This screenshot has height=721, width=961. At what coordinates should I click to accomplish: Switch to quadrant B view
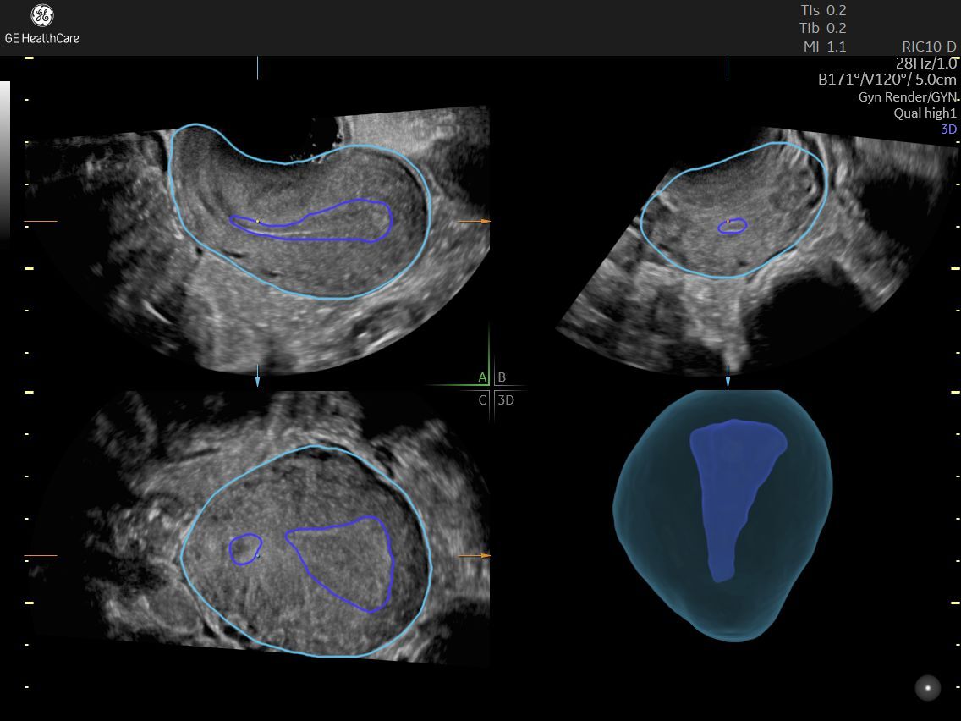pyautogui.click(x=501, y=377)
